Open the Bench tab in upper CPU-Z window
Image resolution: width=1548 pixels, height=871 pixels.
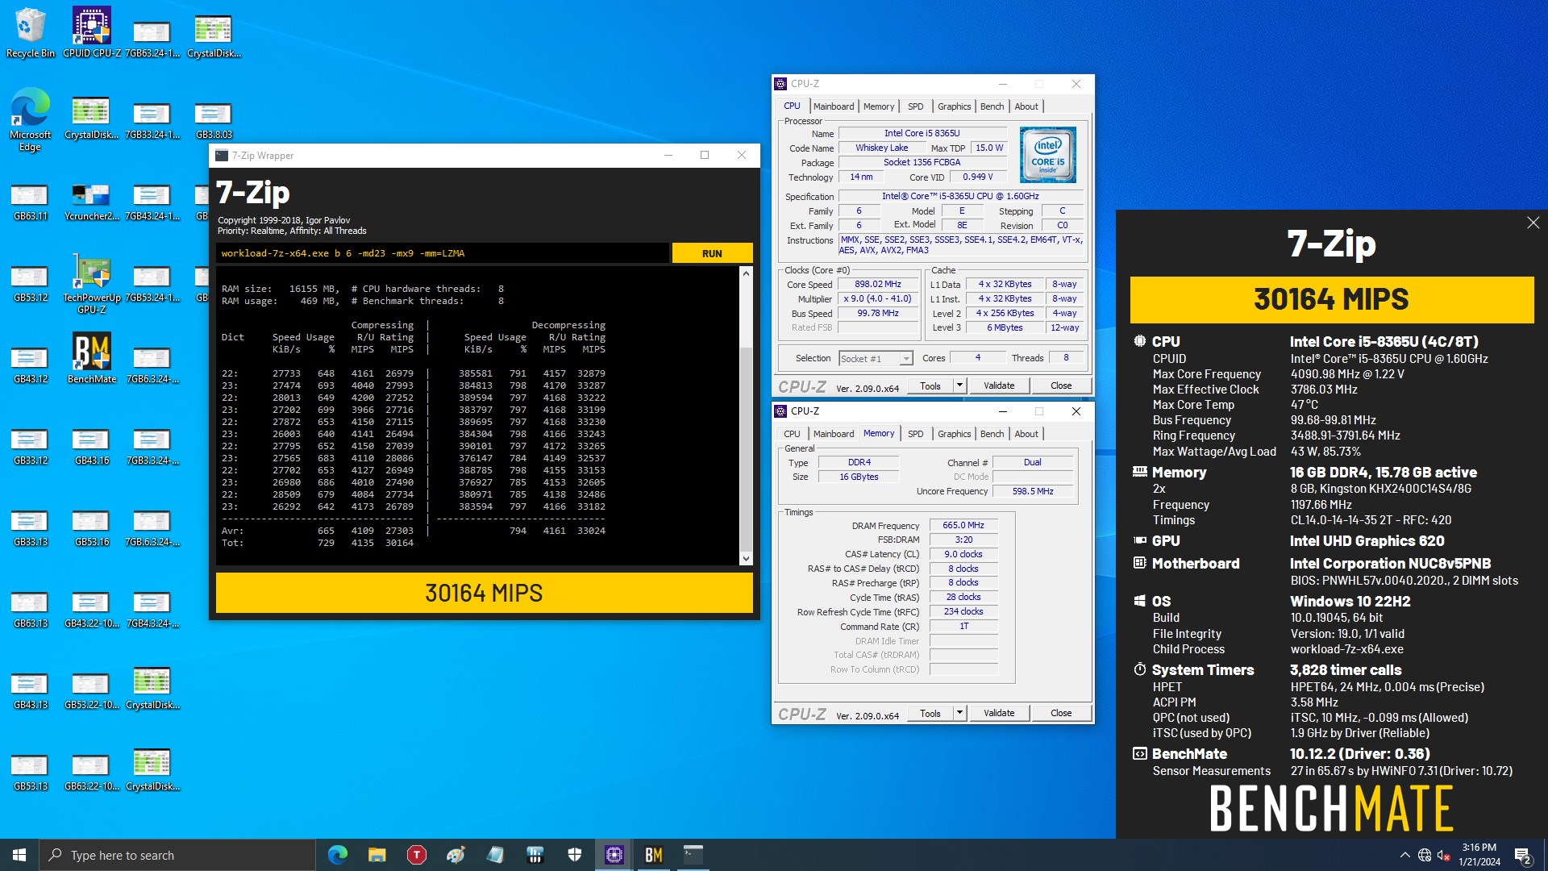pyautogui.click(x=992, y=106)
